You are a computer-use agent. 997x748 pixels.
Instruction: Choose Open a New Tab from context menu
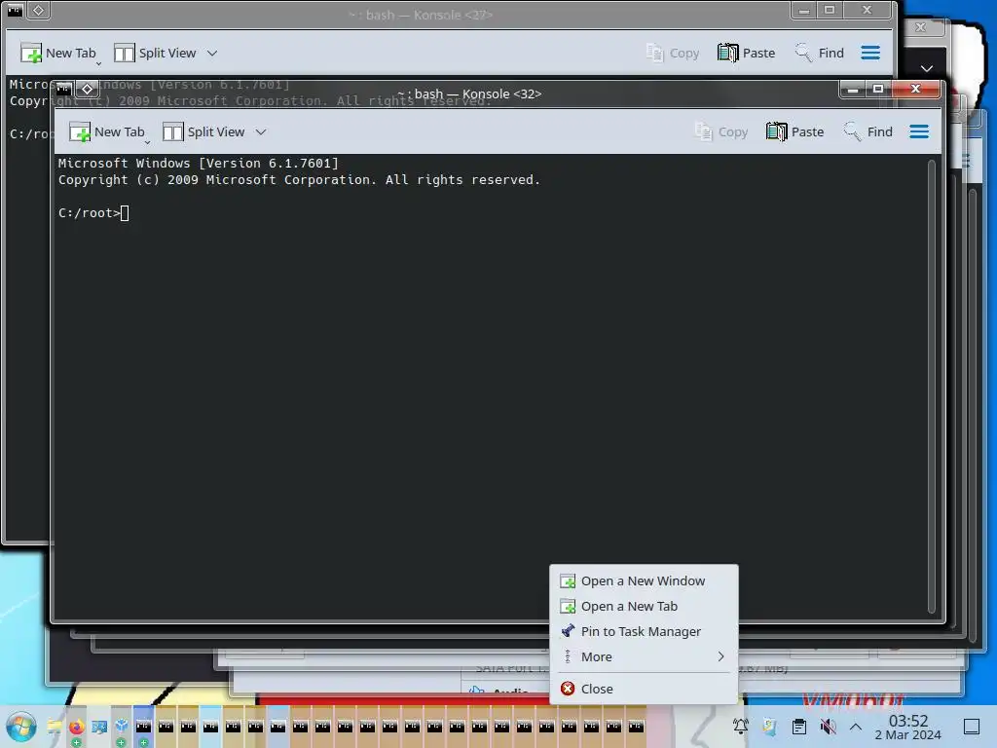click(644, 606)
